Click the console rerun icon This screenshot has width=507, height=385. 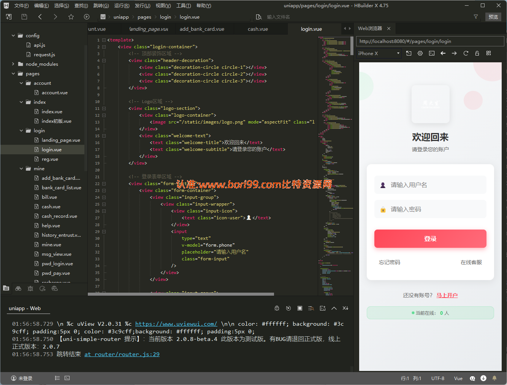(x=288, y=308)
